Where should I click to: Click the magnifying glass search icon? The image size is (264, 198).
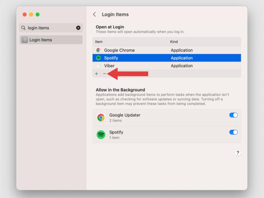click(x=23, y=28)
